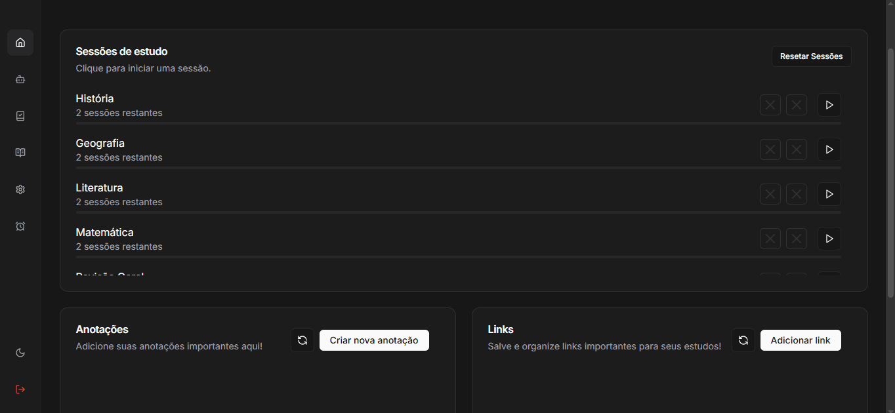Click the Matemática progress bar
The width and height of the screenshot is (895, 413).
(x=459, y=257)
